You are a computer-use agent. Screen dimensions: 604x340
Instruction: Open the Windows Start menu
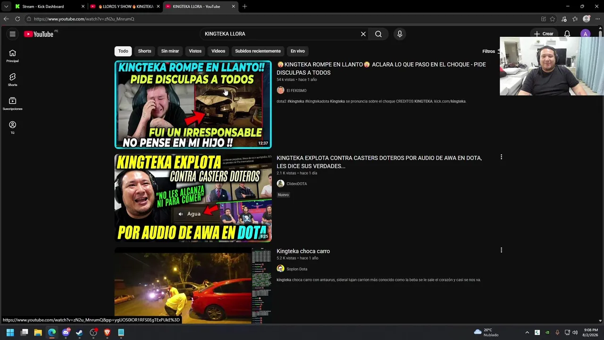10,332
